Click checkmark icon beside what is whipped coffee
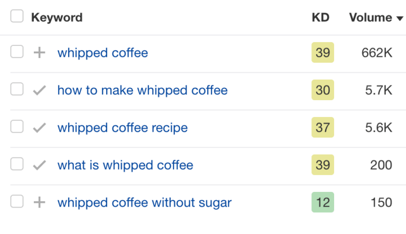 coord(39,165)
